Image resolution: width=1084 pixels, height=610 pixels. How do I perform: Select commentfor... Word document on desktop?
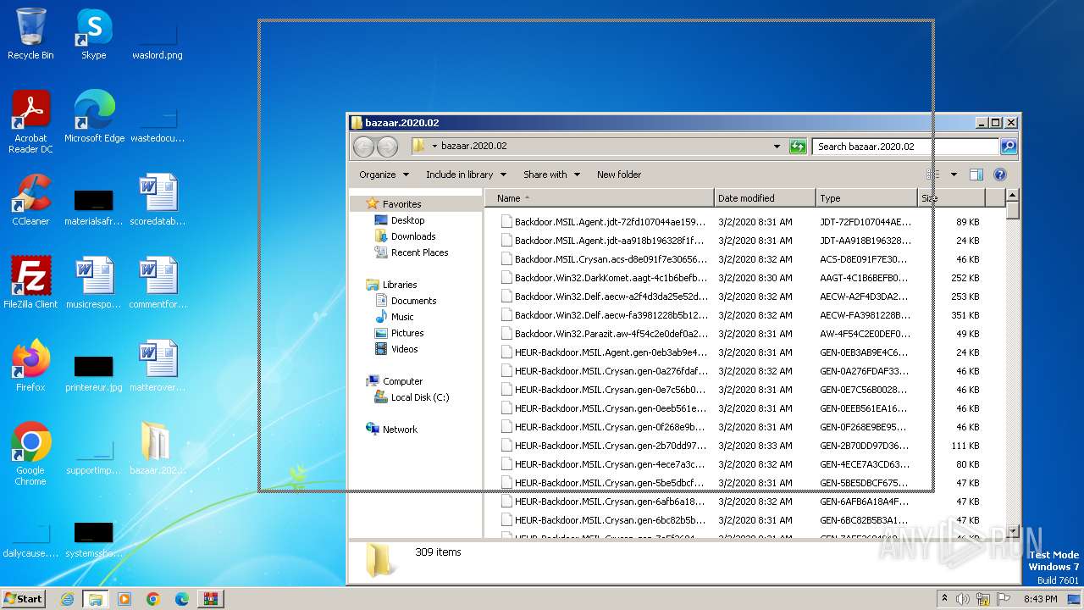click(158, 283)
